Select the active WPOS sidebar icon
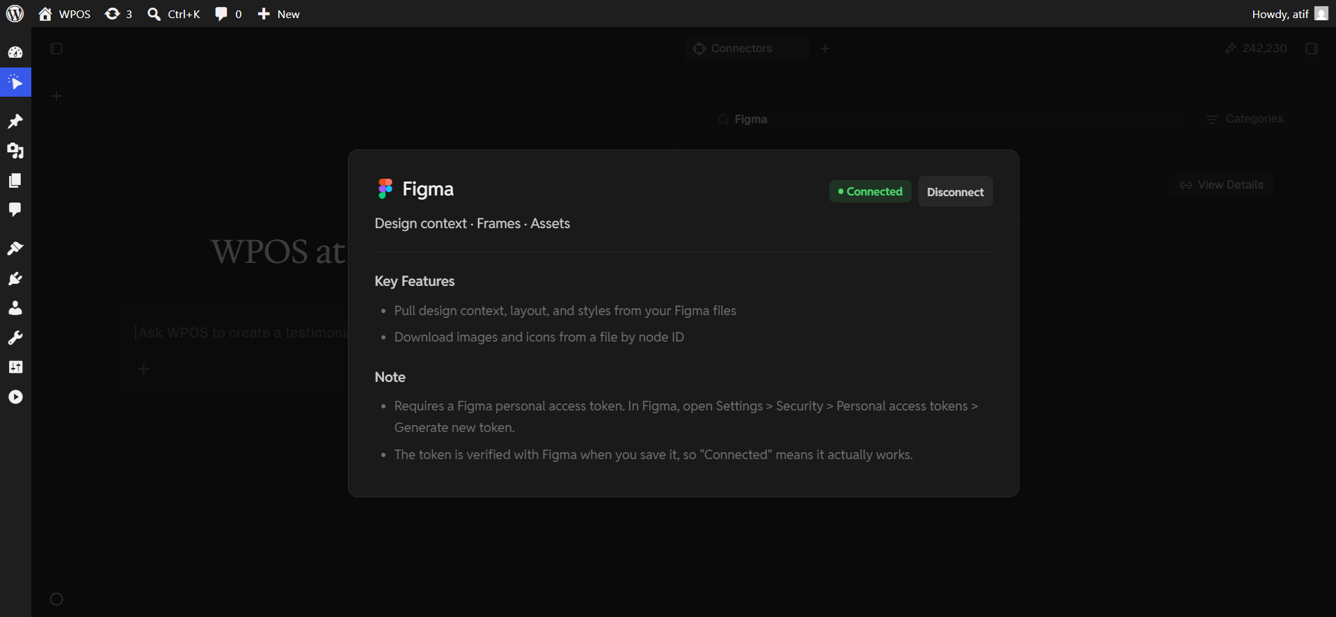Screen dimensions: 1336x617 [x=15, y=83]
